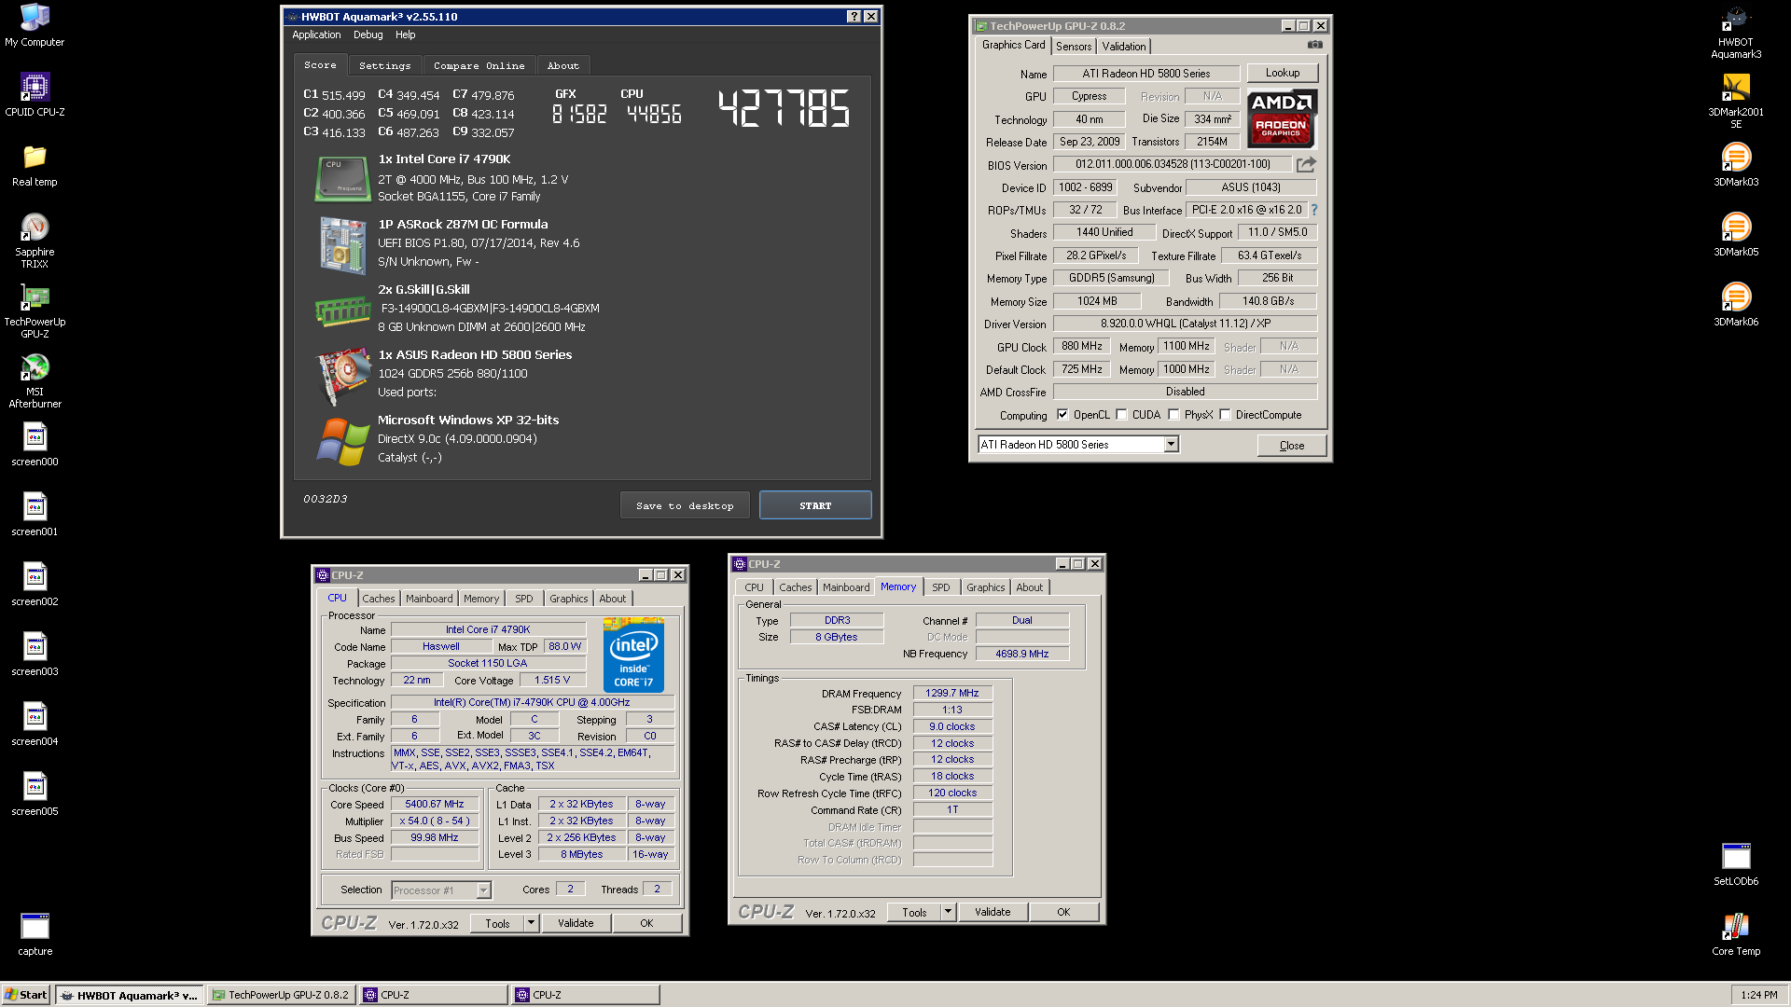The height and width of the screenshot is (1007, 1791).
Task: Open SetLODb6 desktop icon
Action: click(x=1736, y=864)
